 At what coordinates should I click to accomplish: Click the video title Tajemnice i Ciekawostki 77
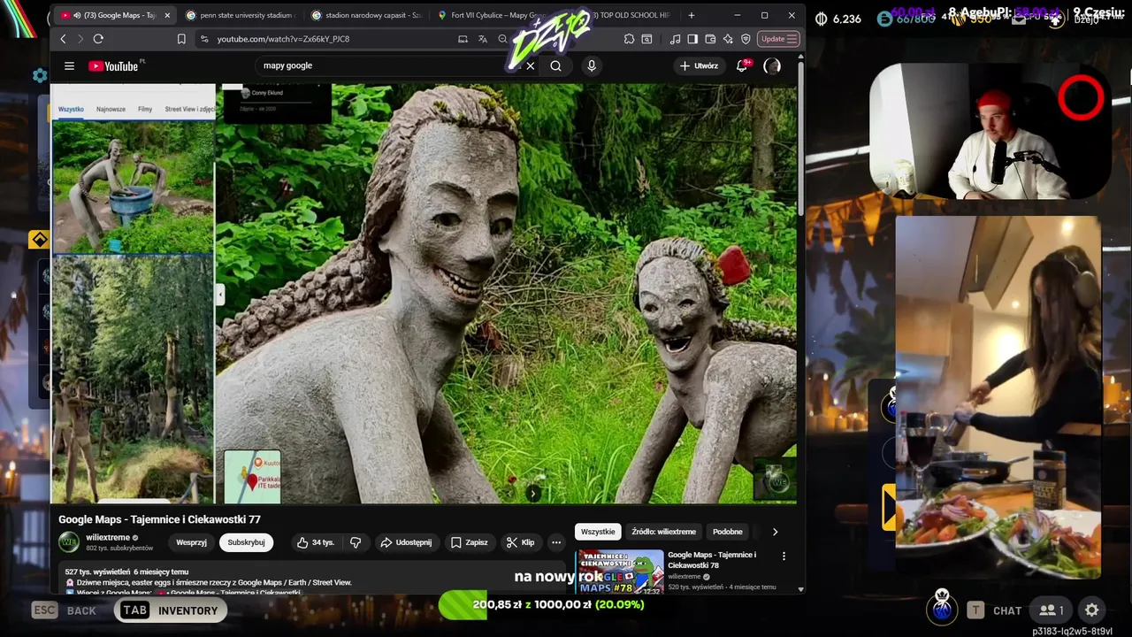(x=159, y=519)
